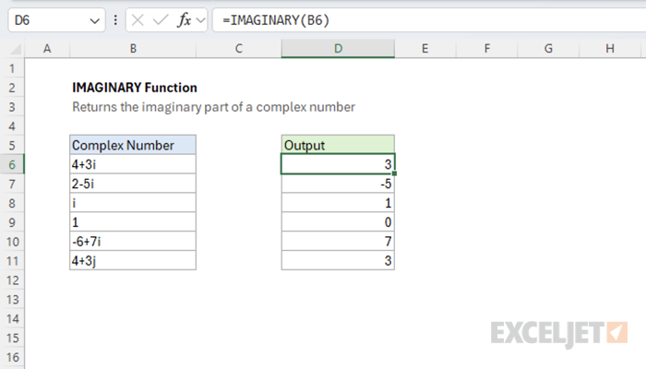The width and height of the screenshot is (646, 369).
Task: Click the 'Complex Number' header cell
Action: point(133,145)
